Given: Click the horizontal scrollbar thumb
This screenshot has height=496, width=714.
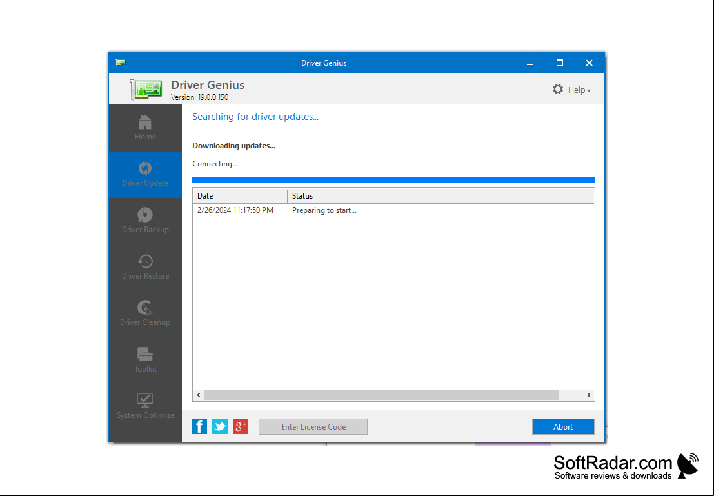Looking at the screenshot, I should point(382,395).
